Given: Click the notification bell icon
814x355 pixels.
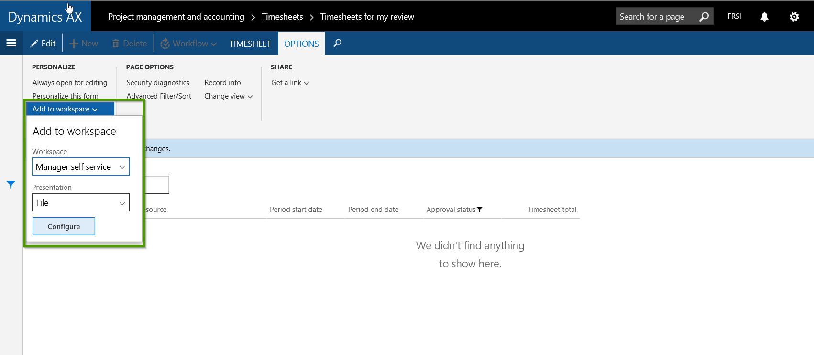Looking at the screenshot, I should click(764, 17).
